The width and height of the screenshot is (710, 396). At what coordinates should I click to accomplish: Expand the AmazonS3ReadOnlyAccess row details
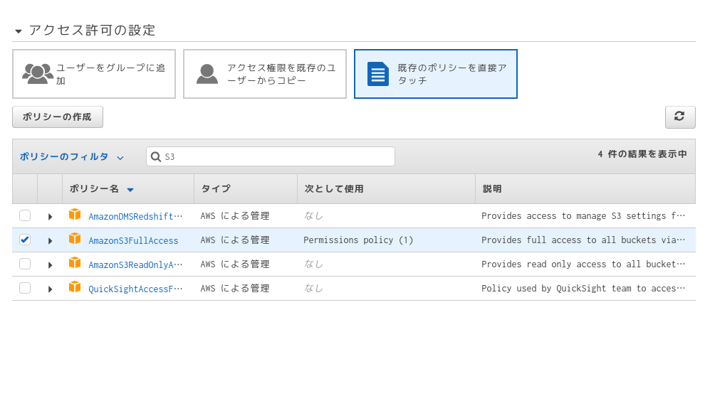click(x=51, y=265)
